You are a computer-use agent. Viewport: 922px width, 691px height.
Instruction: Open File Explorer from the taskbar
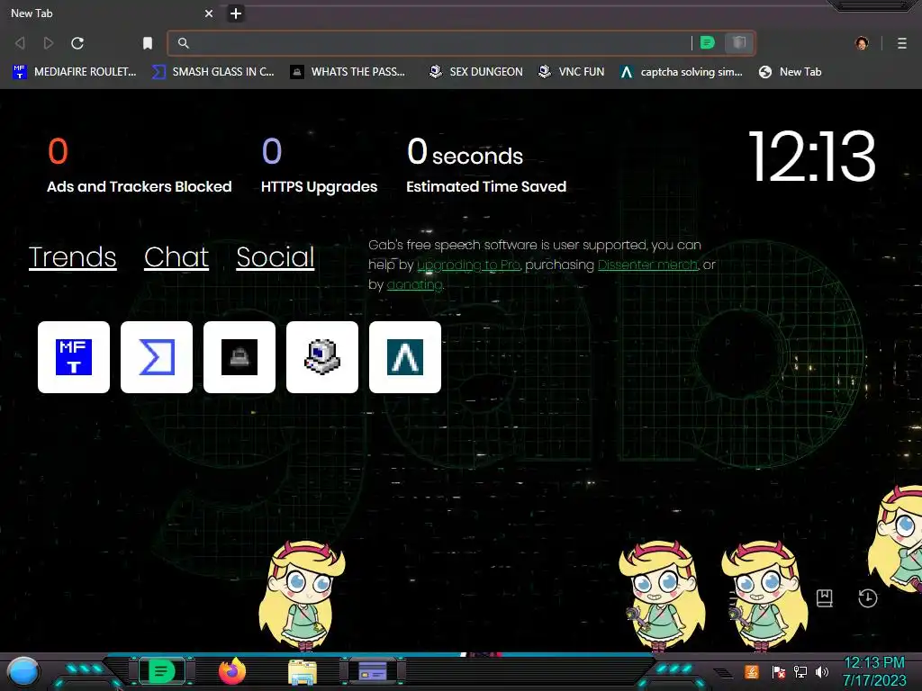click(303, 672)
